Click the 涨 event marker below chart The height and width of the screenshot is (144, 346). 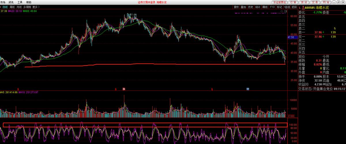pyautogui.click(x=124, y=89)
